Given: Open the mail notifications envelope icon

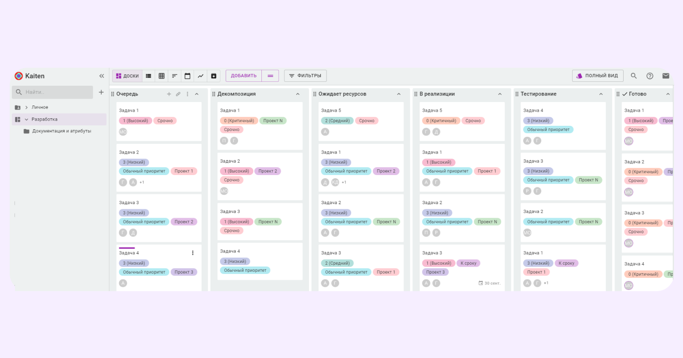Looking at the screenshot, I should click(665, 76).
